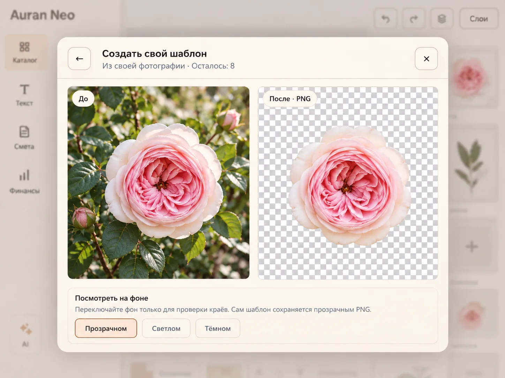
Task: Open the Слои panel button
Action: pyautogui.click(x=478, y=19)
